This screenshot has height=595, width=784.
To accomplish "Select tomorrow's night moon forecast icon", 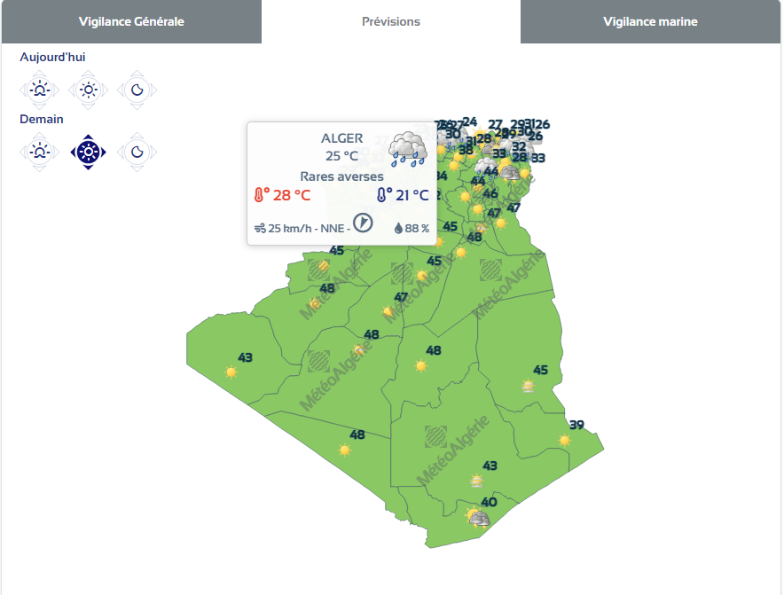I will pos(137,152).
